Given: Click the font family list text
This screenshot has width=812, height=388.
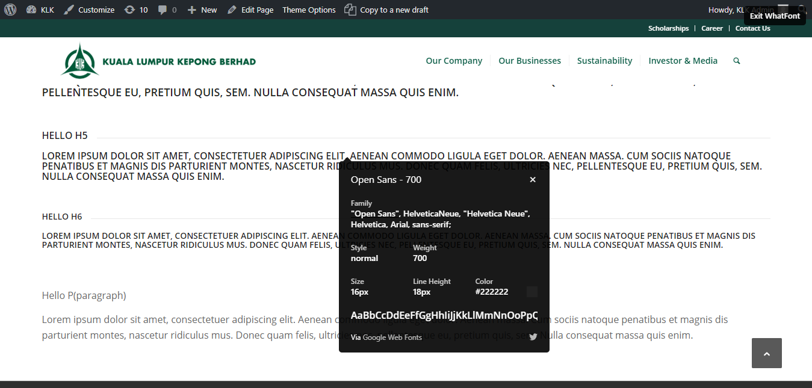Looking at the screenshot, I should click(x=441, y=219).
